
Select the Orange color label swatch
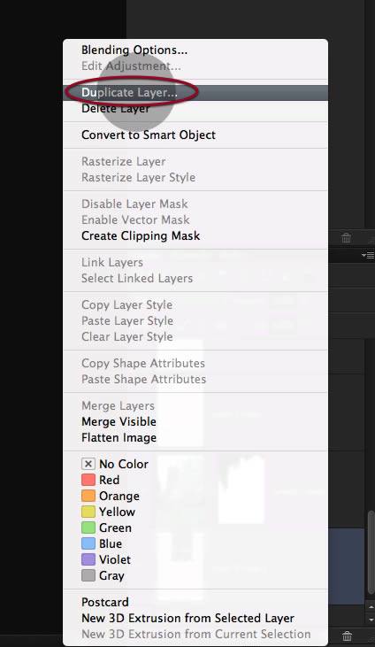(x=88, y=496)
